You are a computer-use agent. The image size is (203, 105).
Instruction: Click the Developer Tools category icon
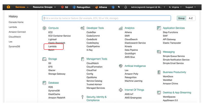(x=82, y=28)
